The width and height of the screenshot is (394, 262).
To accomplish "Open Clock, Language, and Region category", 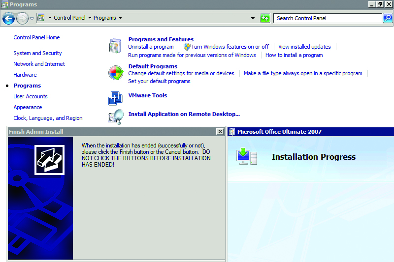I will click(x=48, y=118).
